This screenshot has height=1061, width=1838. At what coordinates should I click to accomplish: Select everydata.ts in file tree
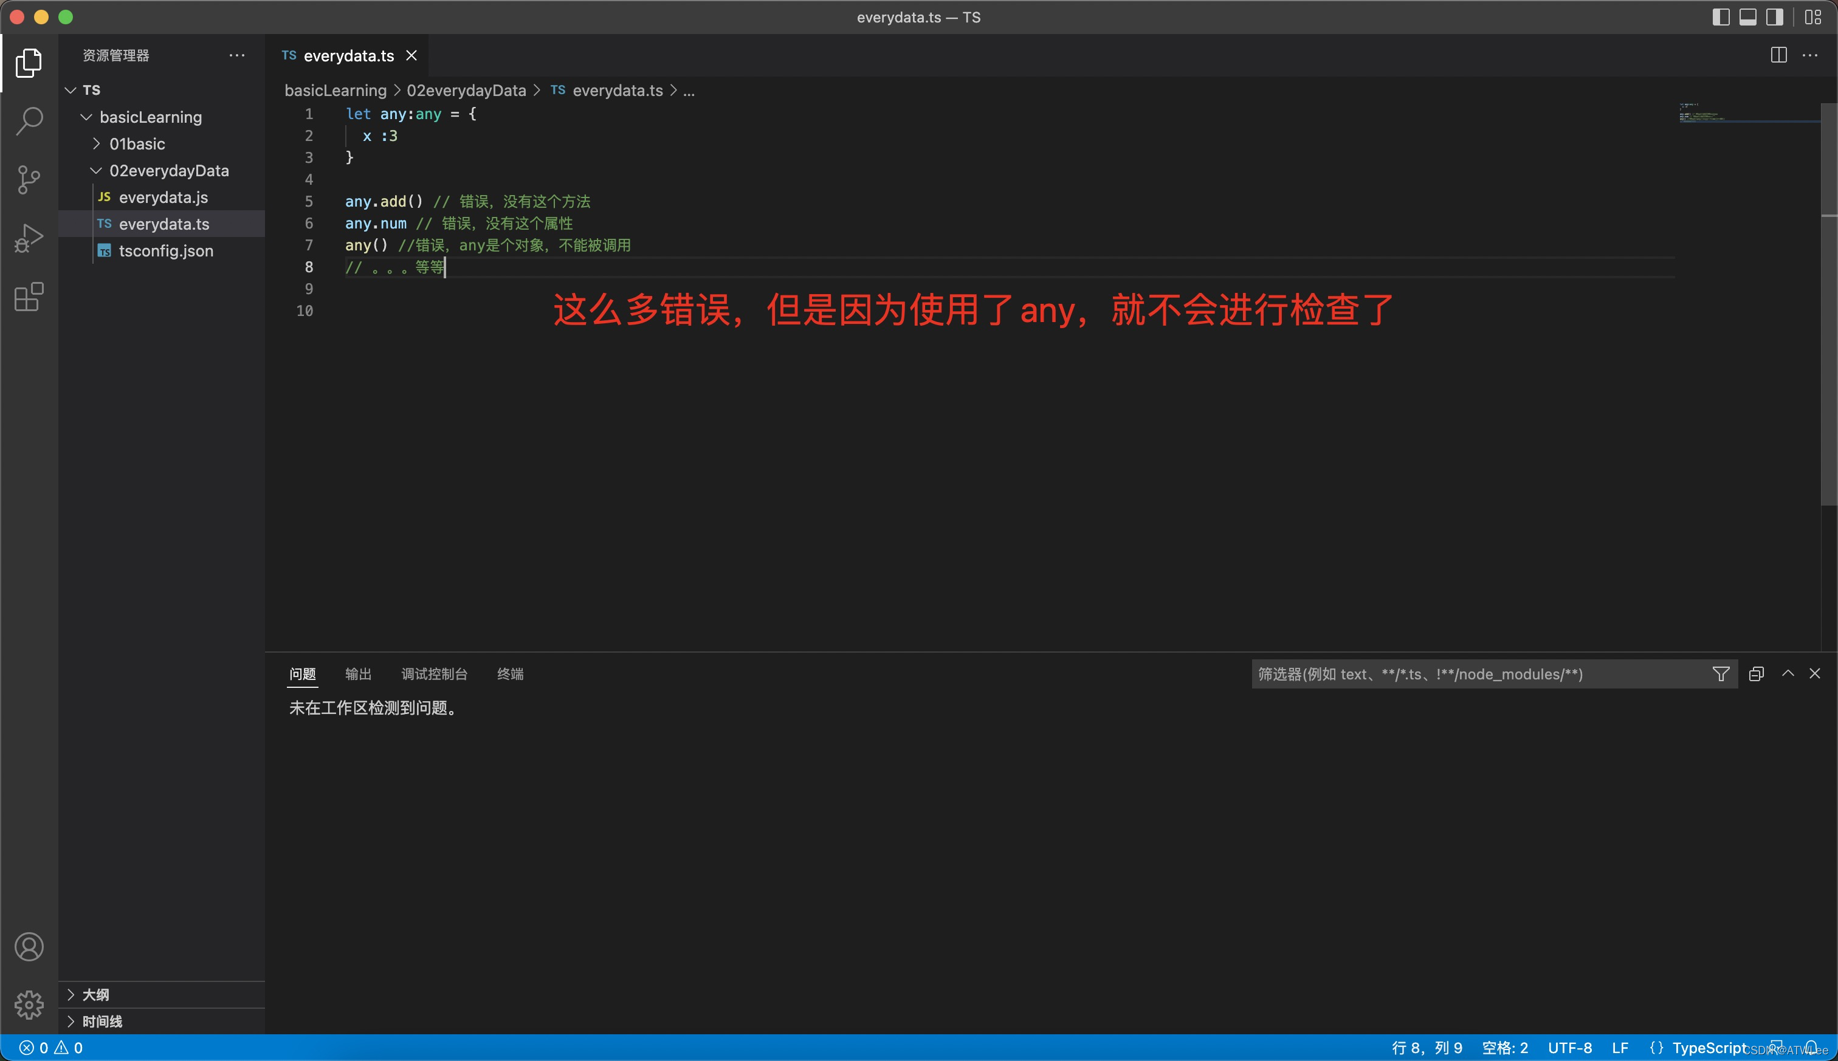coord(162,224)
